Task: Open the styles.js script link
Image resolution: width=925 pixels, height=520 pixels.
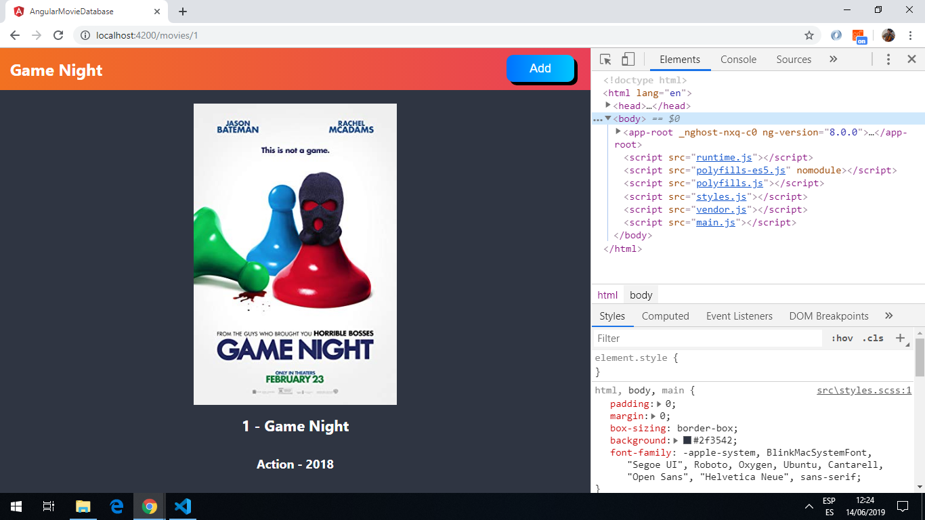Action: [722, 196]
